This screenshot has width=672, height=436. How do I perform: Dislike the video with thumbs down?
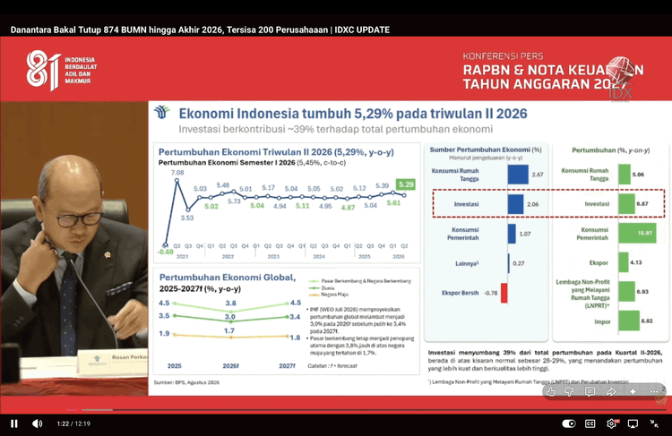pyautogui.click(x=569, y=391)
